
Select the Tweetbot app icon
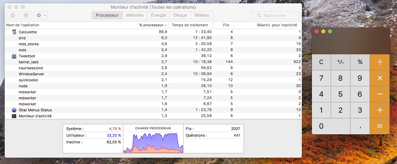click(x=14, y=56)
